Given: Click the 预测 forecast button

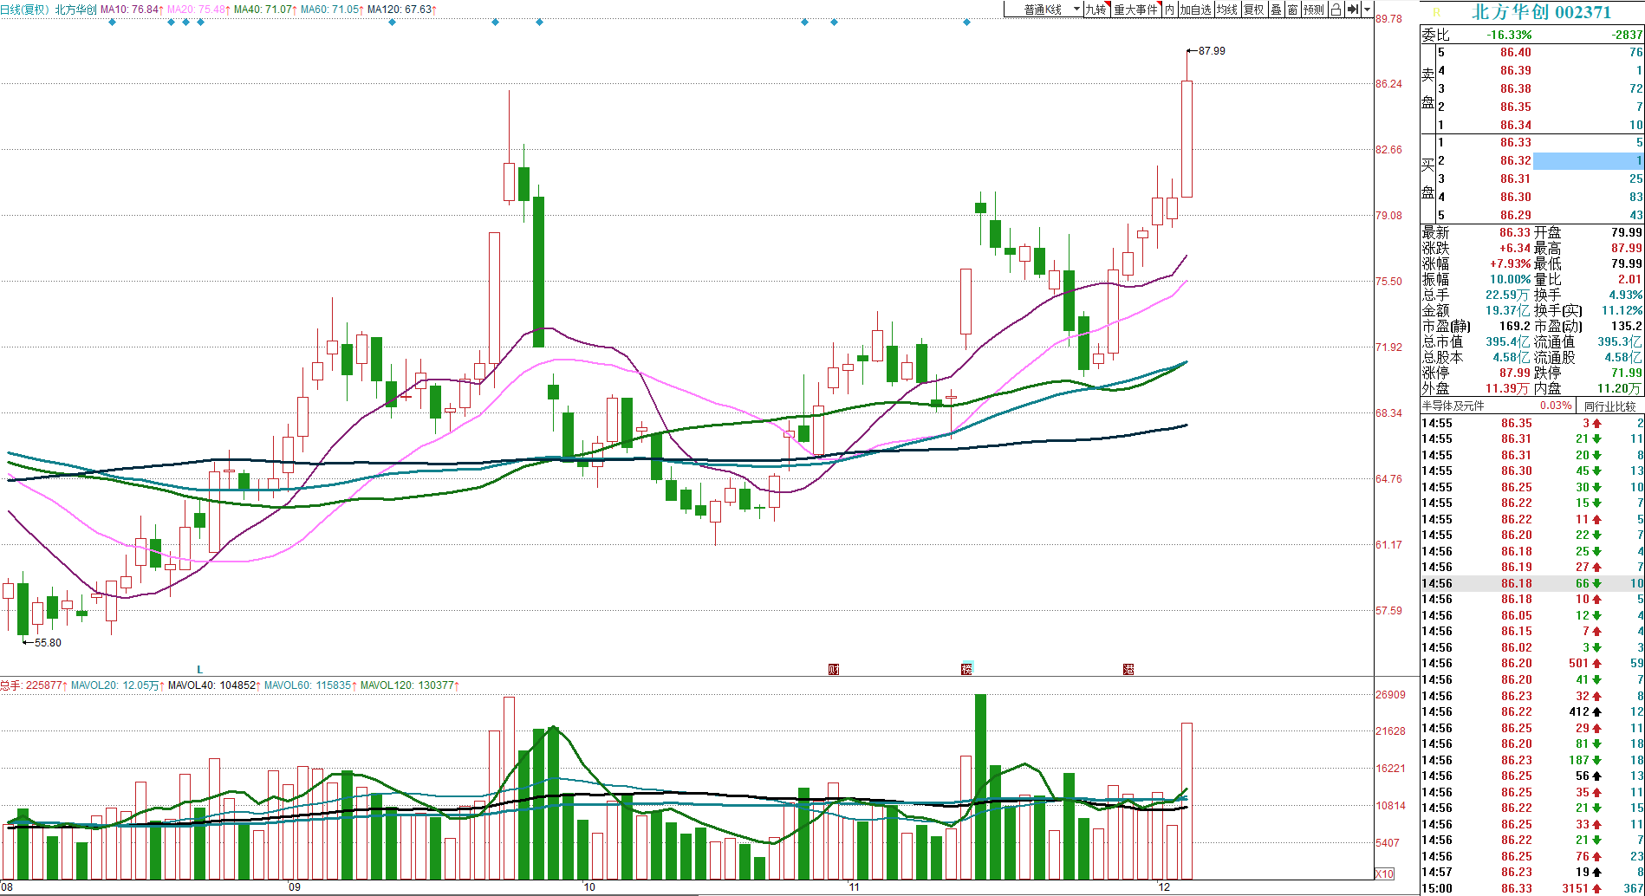Looking at the screenshot, I should 1314,10.
